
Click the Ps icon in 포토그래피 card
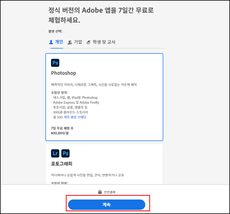tap(66, 153)
